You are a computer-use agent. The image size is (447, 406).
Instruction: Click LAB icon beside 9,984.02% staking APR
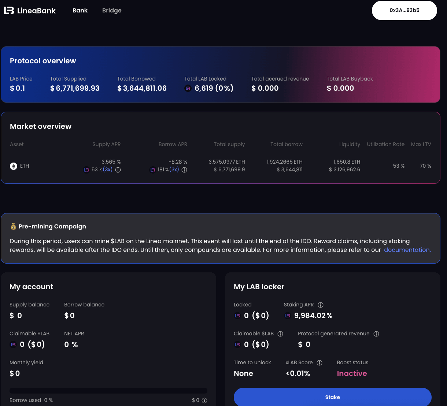pyautogui.click(x=288, y=316)
